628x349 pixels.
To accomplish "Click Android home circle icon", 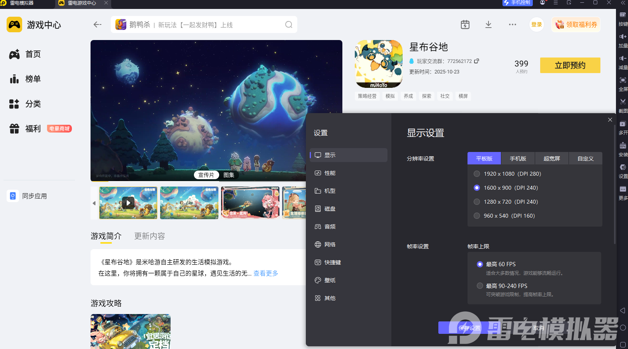I will tap(623, 328).
